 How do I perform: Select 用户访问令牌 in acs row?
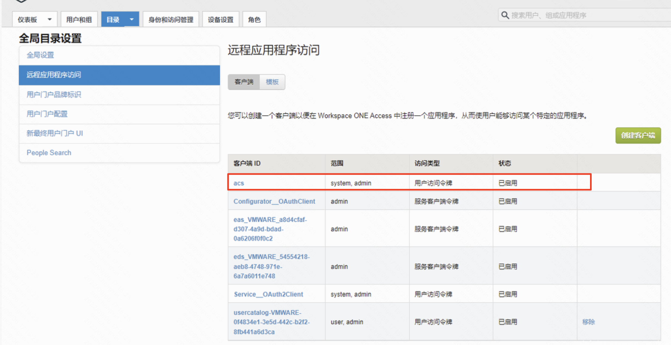pos(433,183)
